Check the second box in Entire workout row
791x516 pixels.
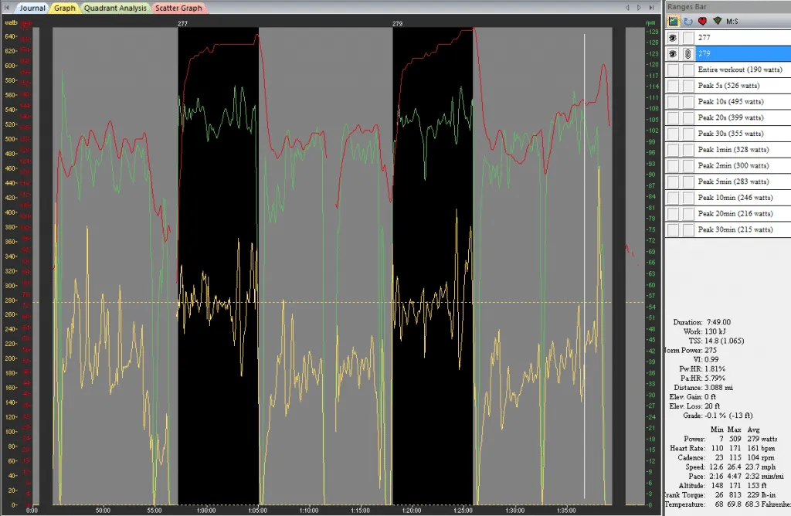pos(687,70)
